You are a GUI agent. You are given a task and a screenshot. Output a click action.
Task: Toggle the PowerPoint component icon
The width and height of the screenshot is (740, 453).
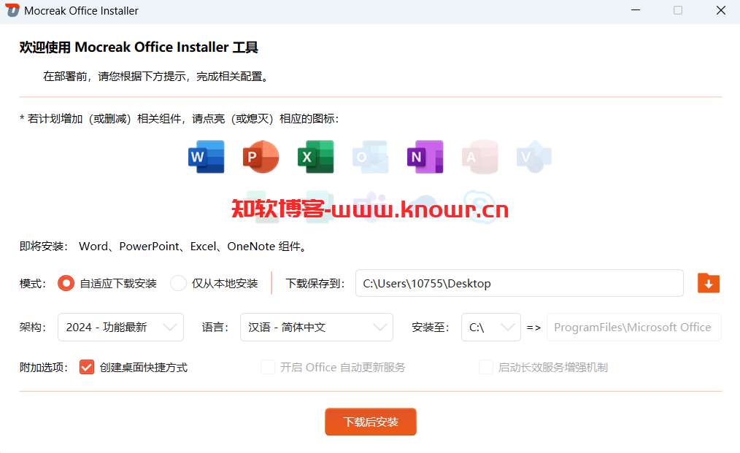tap(261, 157)
